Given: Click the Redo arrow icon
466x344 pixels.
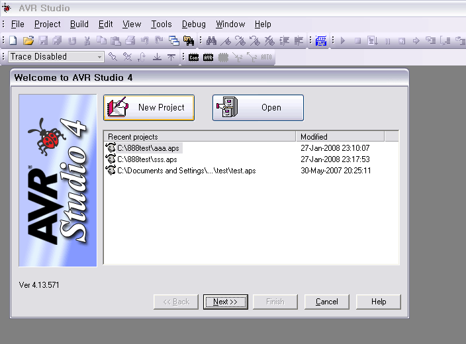Looking at the screenshot, I should click(160, 40).
